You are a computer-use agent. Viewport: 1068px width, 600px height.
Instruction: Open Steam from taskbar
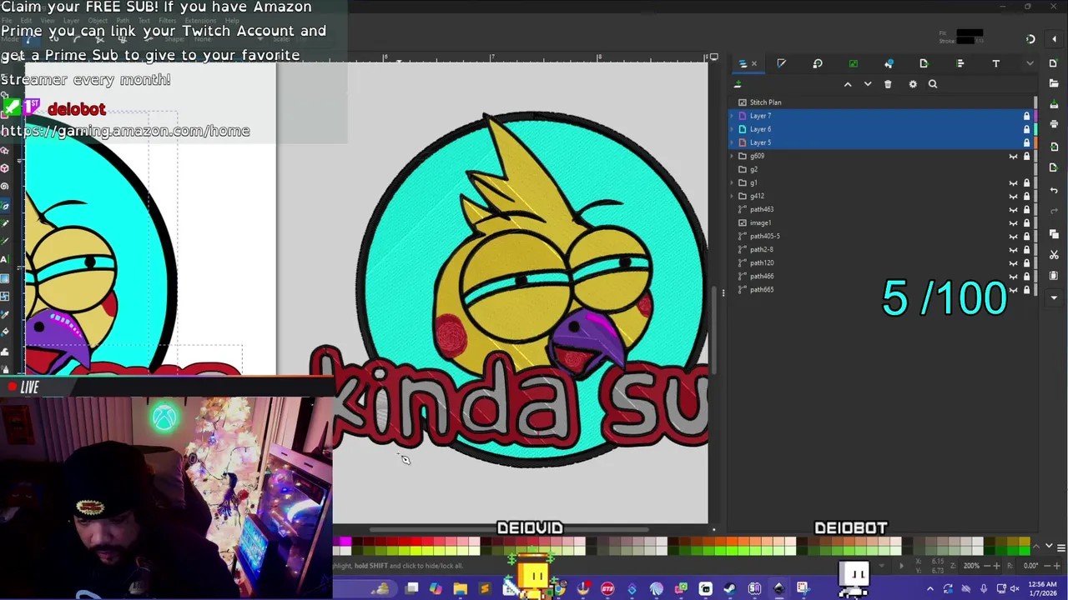pos(729,589)
